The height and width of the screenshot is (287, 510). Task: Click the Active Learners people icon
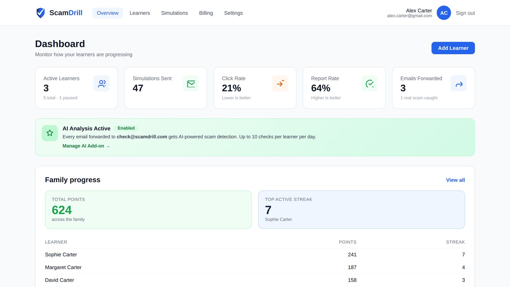click(x=102, y=84)
